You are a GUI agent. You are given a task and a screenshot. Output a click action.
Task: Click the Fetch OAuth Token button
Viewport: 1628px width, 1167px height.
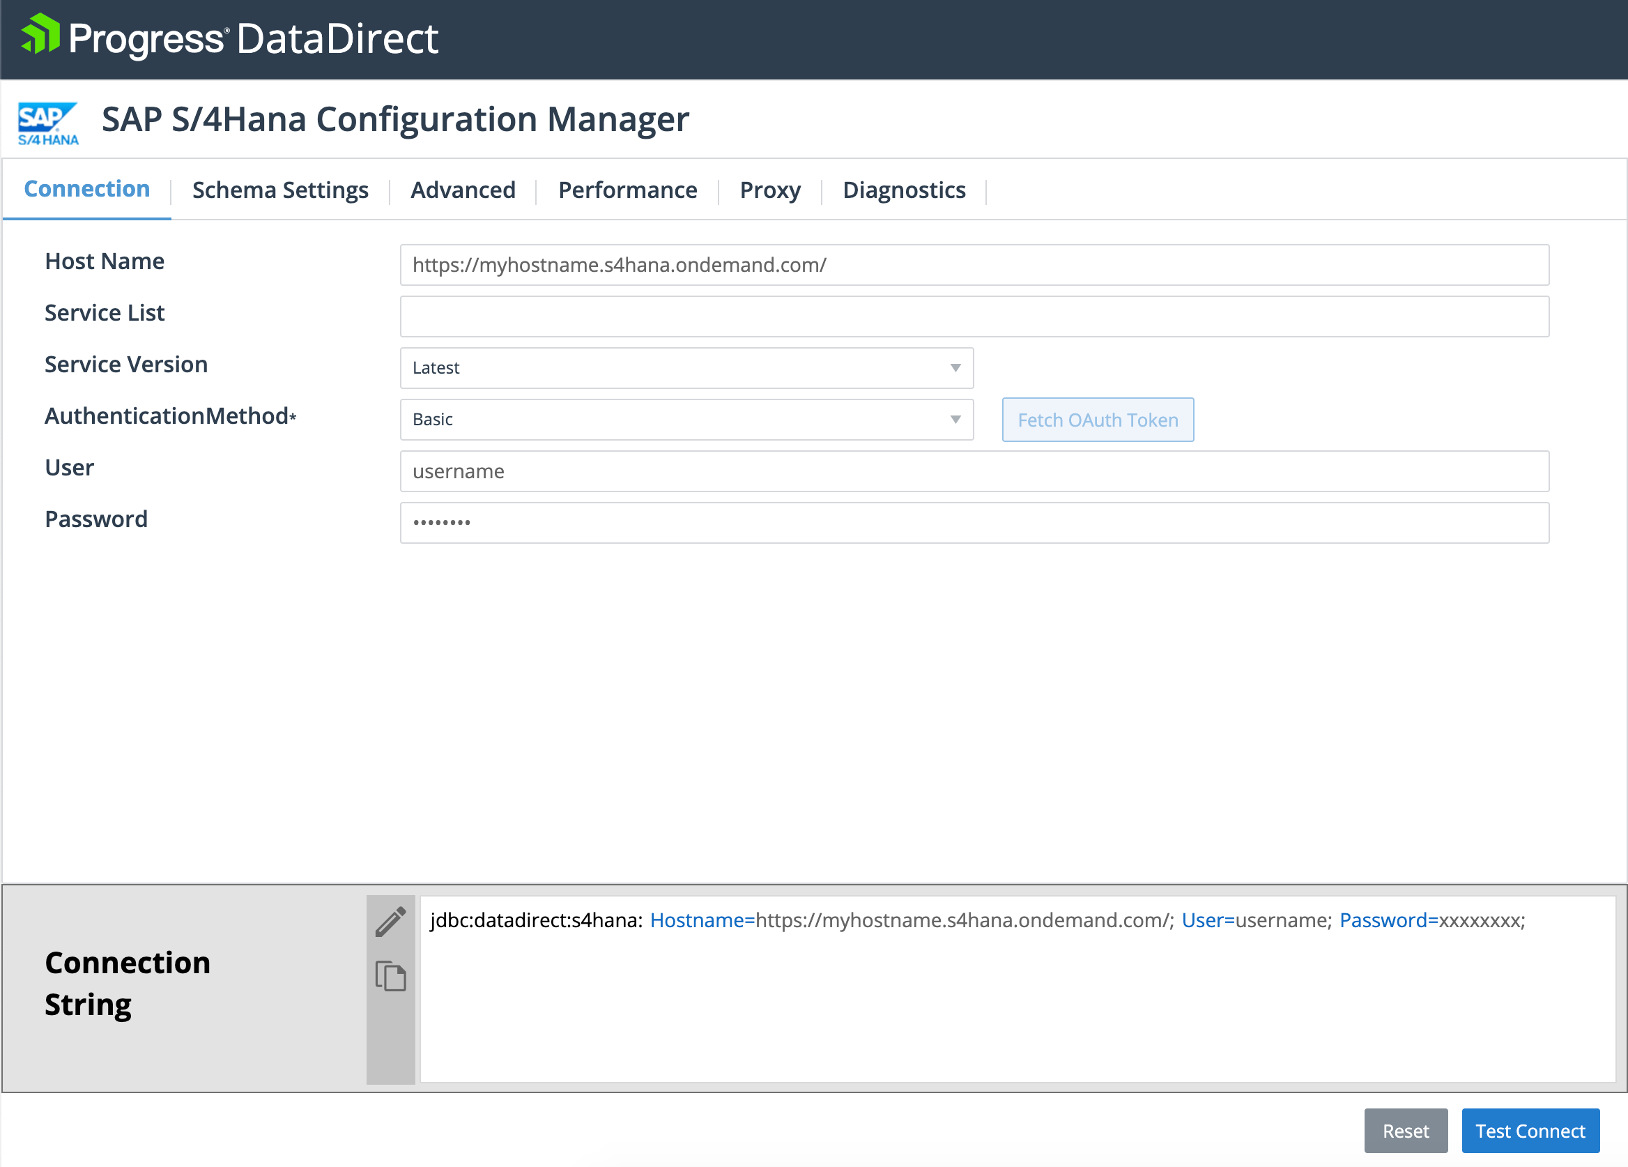point(1097,420)
